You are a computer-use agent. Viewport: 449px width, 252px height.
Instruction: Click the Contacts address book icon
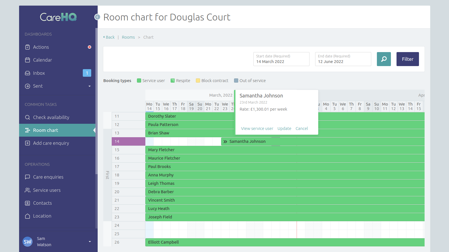click(28, 203)
